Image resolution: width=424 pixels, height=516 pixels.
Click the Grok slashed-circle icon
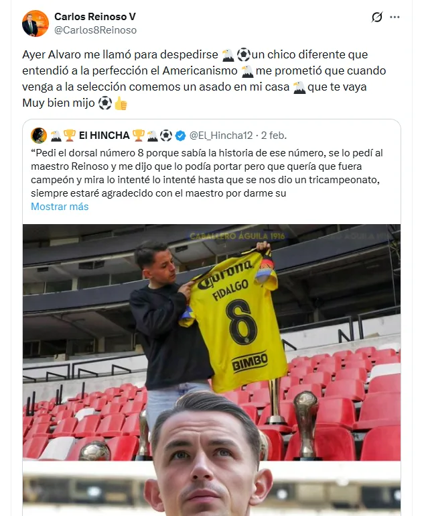tap(376, 17)
